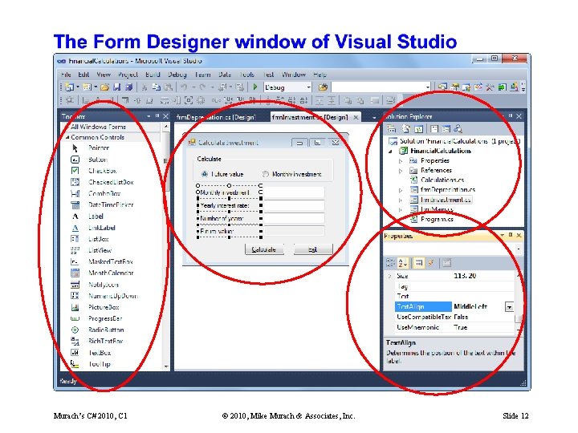This screenshot has height=433, width=578.
Task: Select Calculations.cs in Solution Explorer
Action: coord(442,180)
